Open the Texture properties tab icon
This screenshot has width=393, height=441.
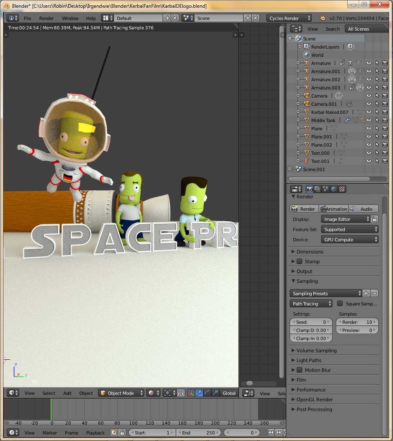click(x=342, y=189)
